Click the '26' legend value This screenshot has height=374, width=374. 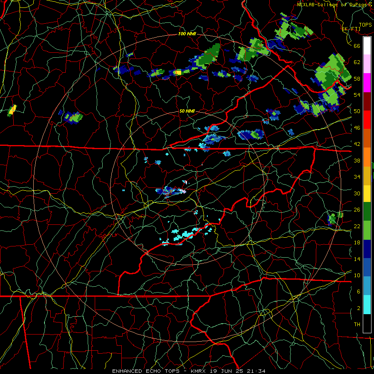tap(357, 210)
